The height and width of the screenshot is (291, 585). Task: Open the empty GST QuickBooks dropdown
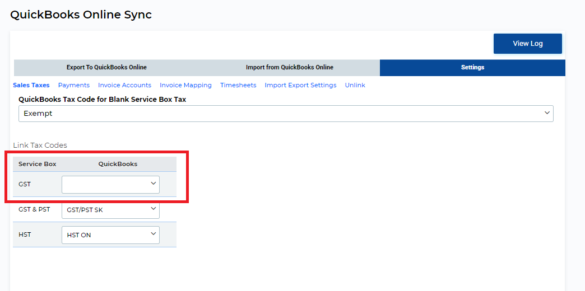[x=110, y=185]
